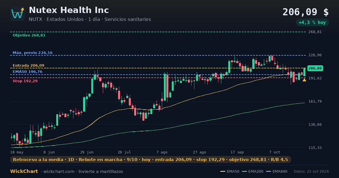
Task: Select the Nutex Health Inc title
Action: pos(69,10)
